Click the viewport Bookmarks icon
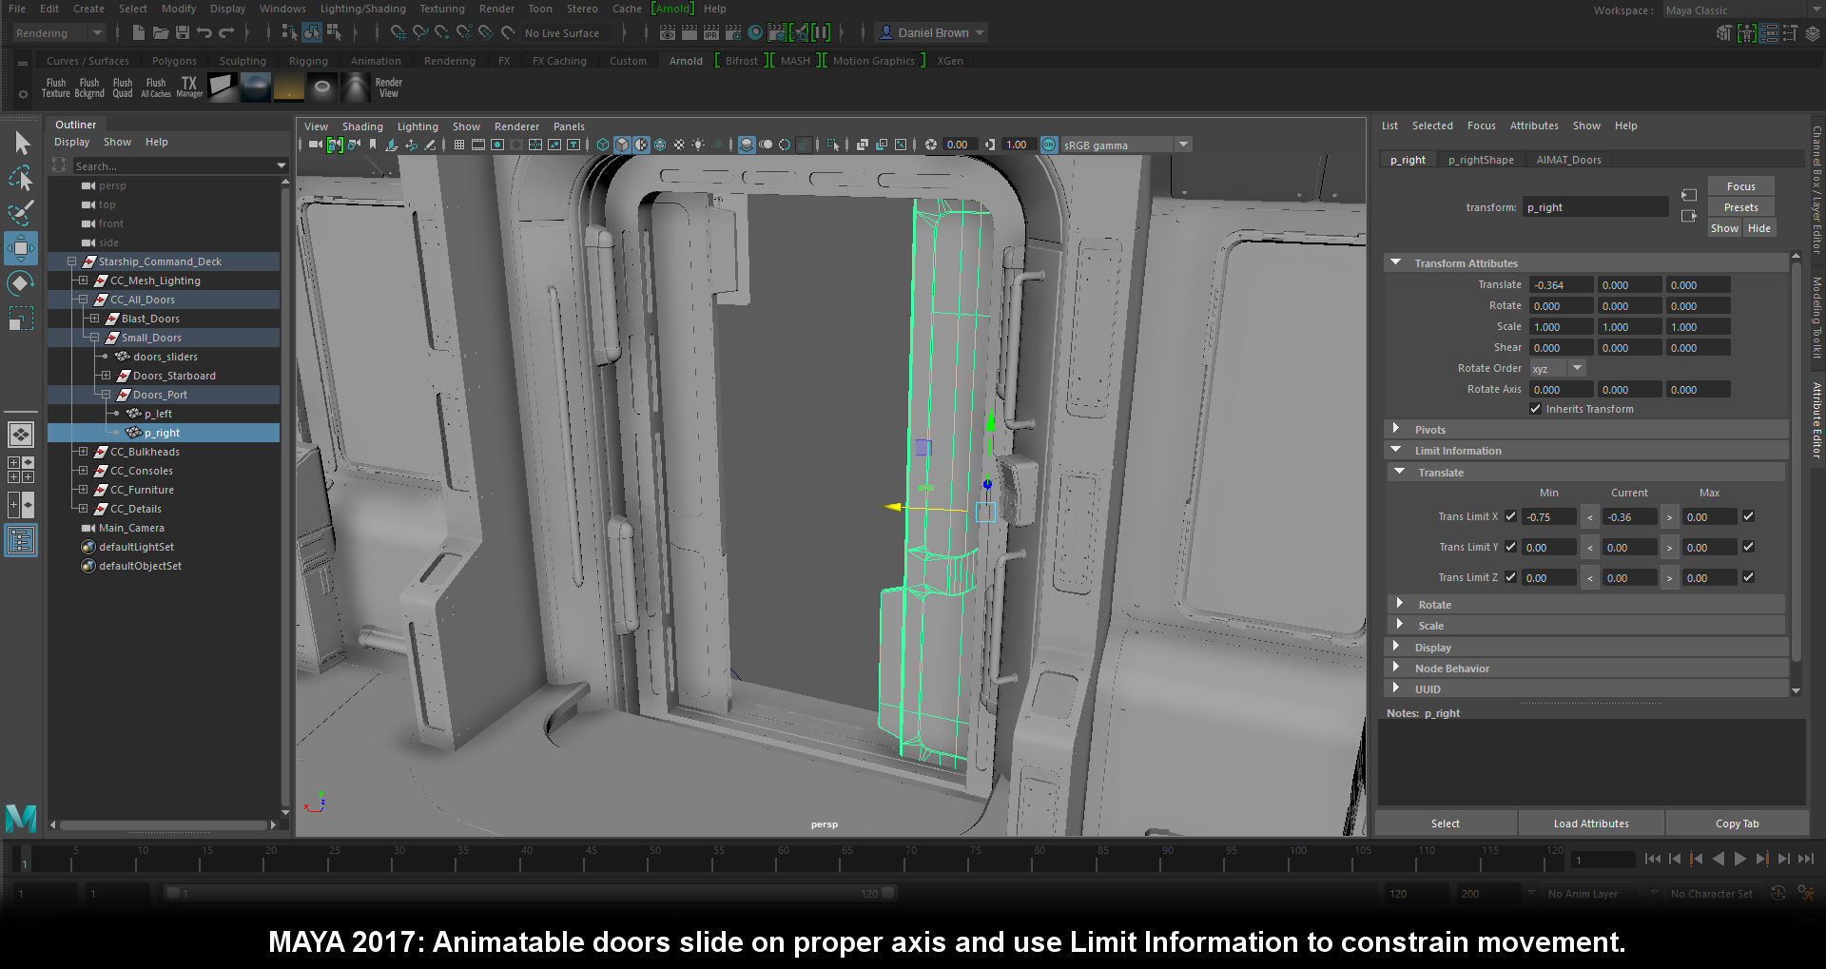Image resolution: width=1826 pixels, height=969 pixels. (x=373, y=145)
